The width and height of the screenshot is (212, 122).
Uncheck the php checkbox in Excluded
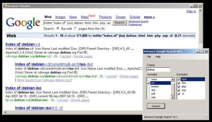(x=179, y=87)
